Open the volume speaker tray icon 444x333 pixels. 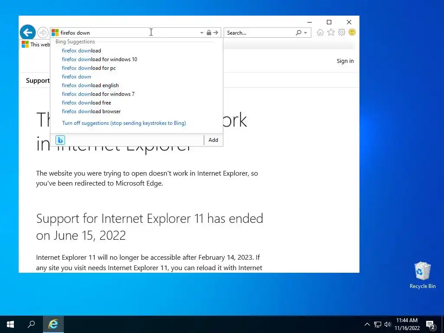pos(387,324)
